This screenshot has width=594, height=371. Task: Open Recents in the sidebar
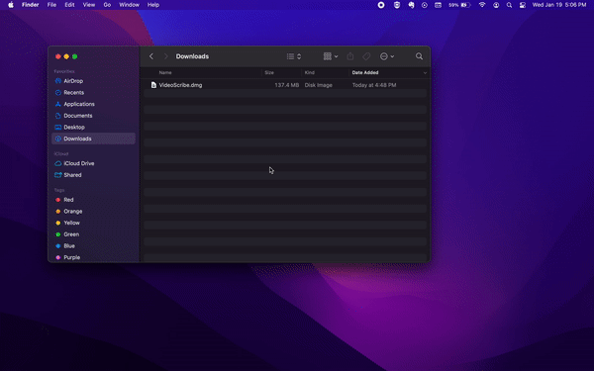tap(93, 92)
